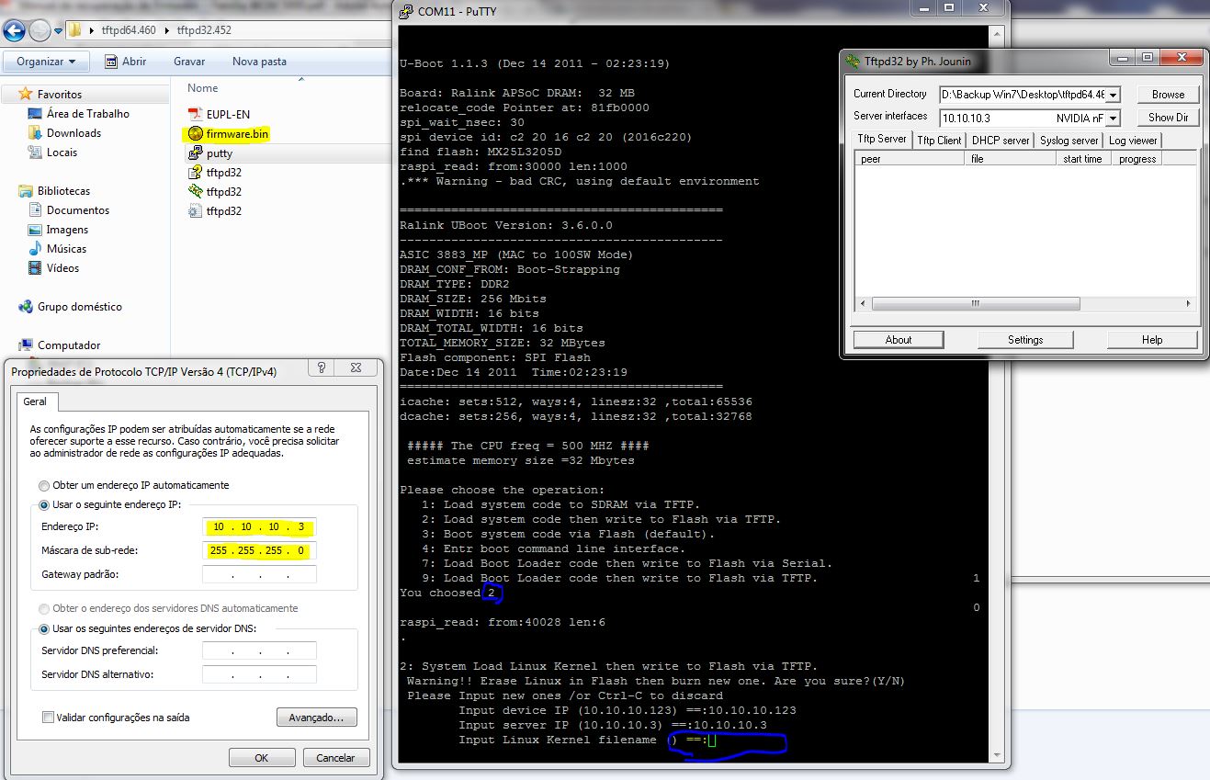Image resolution: width=1210 pixels, height=780 pixels.
Task: Select Usar o seguinte endereço IP
Action: [x=44, y=505]
